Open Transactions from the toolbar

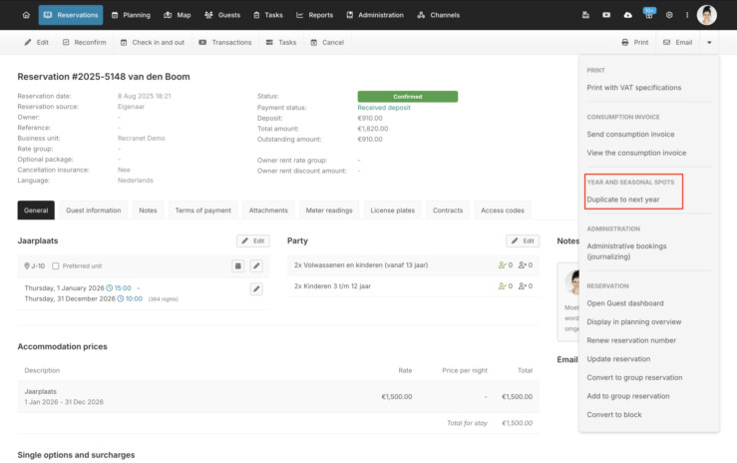pos(224,42)
